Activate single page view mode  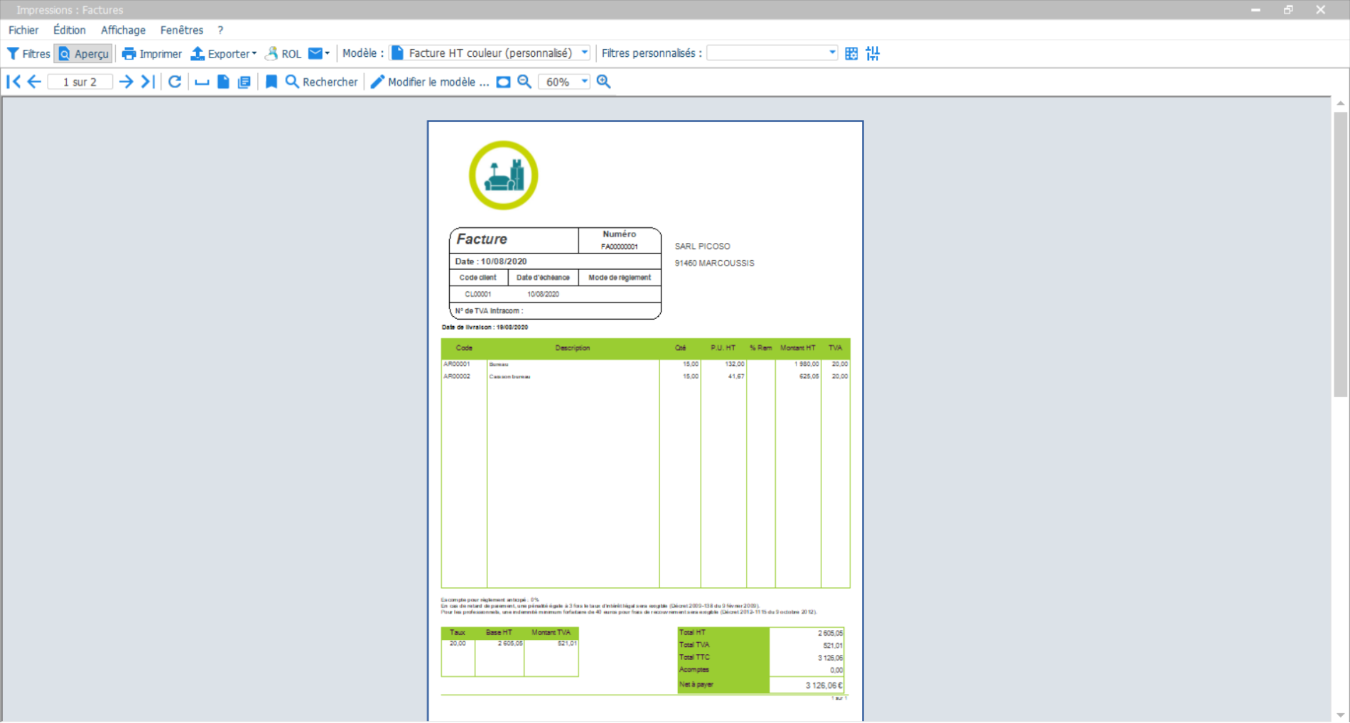(223, 81)
